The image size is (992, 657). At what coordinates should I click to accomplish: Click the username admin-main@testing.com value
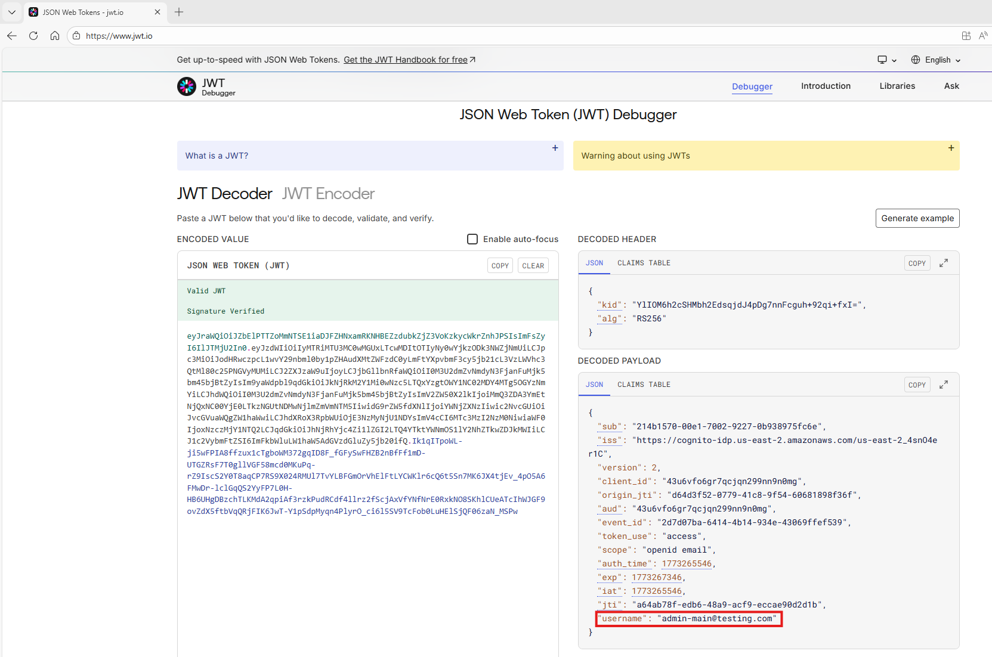coord(717,618)
